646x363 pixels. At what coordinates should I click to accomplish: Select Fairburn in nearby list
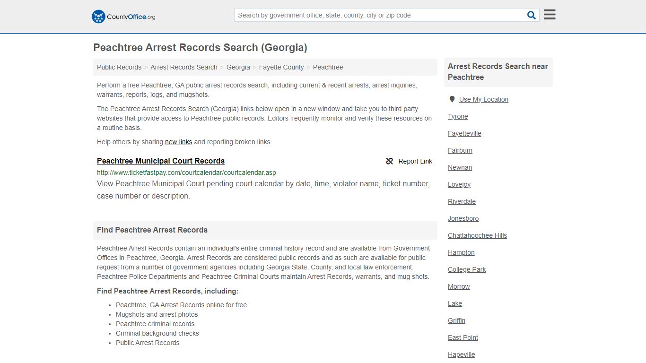460,150
